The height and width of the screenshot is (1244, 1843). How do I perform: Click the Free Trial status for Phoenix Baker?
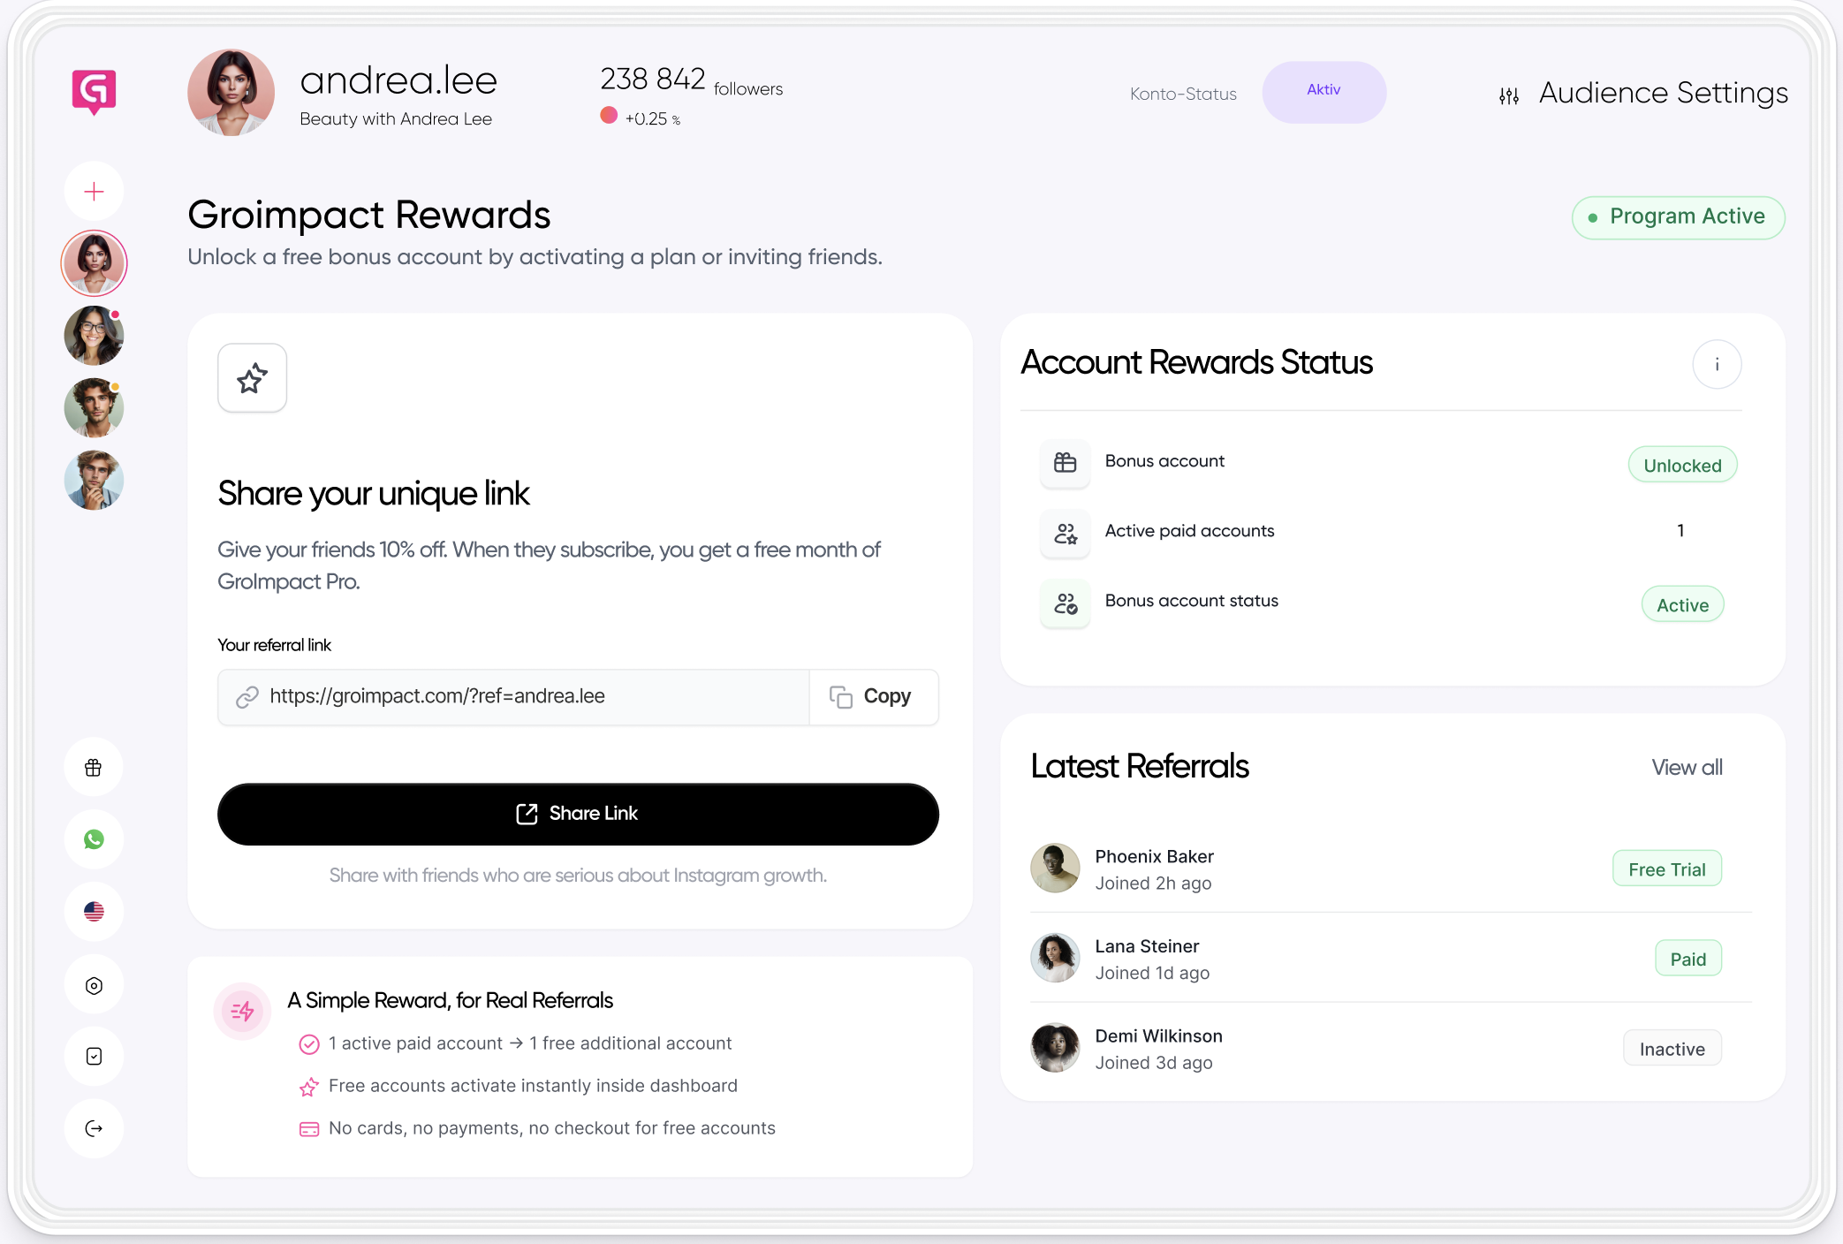pos(1666,868)
